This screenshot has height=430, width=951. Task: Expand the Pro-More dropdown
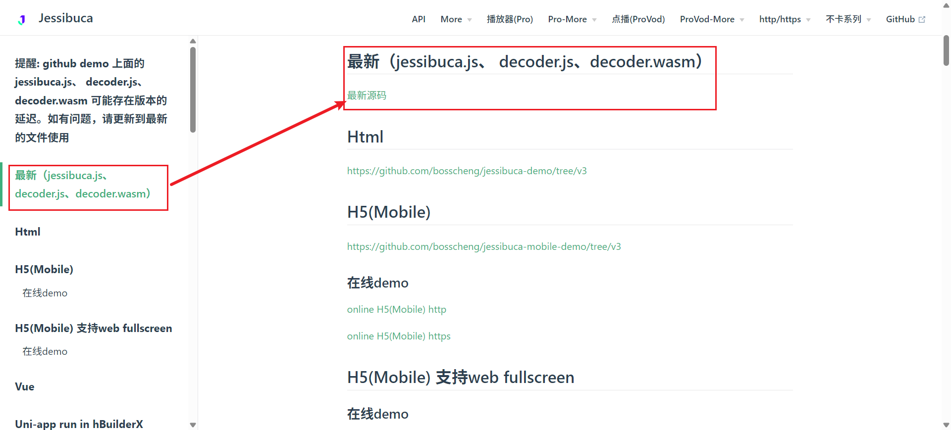pos(572,19)
